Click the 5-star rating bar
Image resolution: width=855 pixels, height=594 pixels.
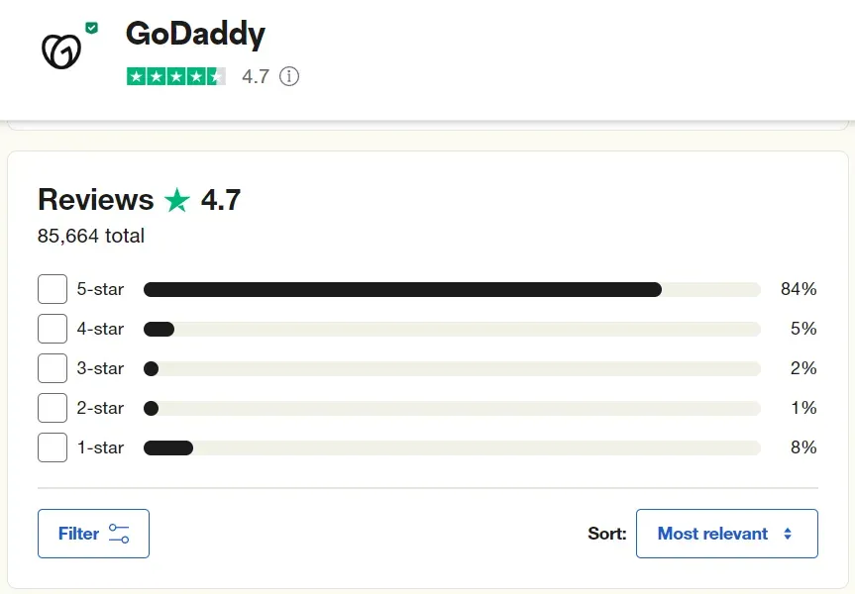[x=452, y=289]
